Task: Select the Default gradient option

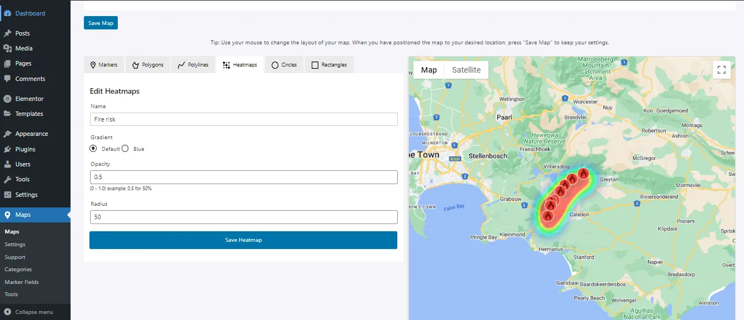Action: (x=93, y=149)
